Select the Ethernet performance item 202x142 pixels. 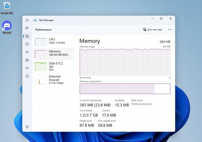(x=53, y=80)
